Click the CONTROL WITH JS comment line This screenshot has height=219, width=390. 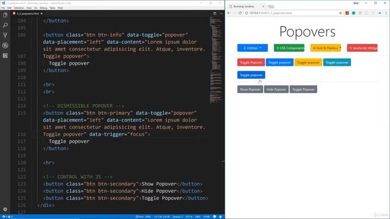point(77,177)
